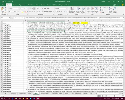
Task: Click the Select All corner triangle
Action: (x=2, y=21)
